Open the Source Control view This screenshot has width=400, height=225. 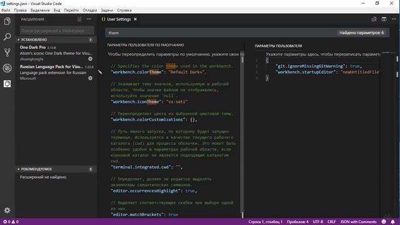tap(7, 52)
